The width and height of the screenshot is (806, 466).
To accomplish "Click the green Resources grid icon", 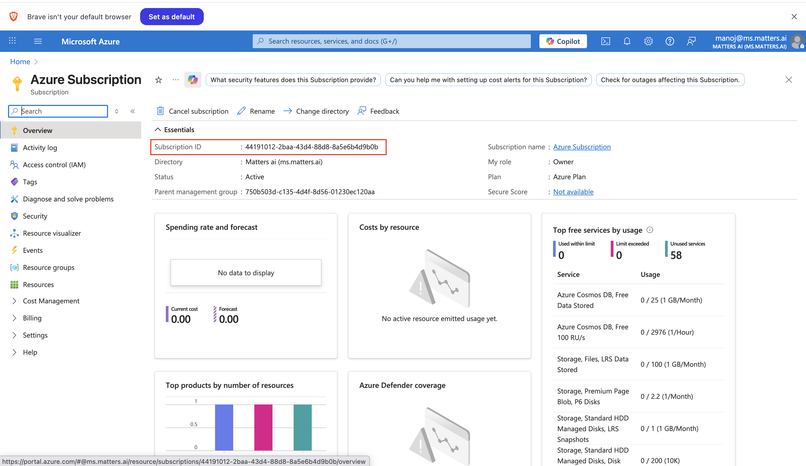I will coord(14,285).
